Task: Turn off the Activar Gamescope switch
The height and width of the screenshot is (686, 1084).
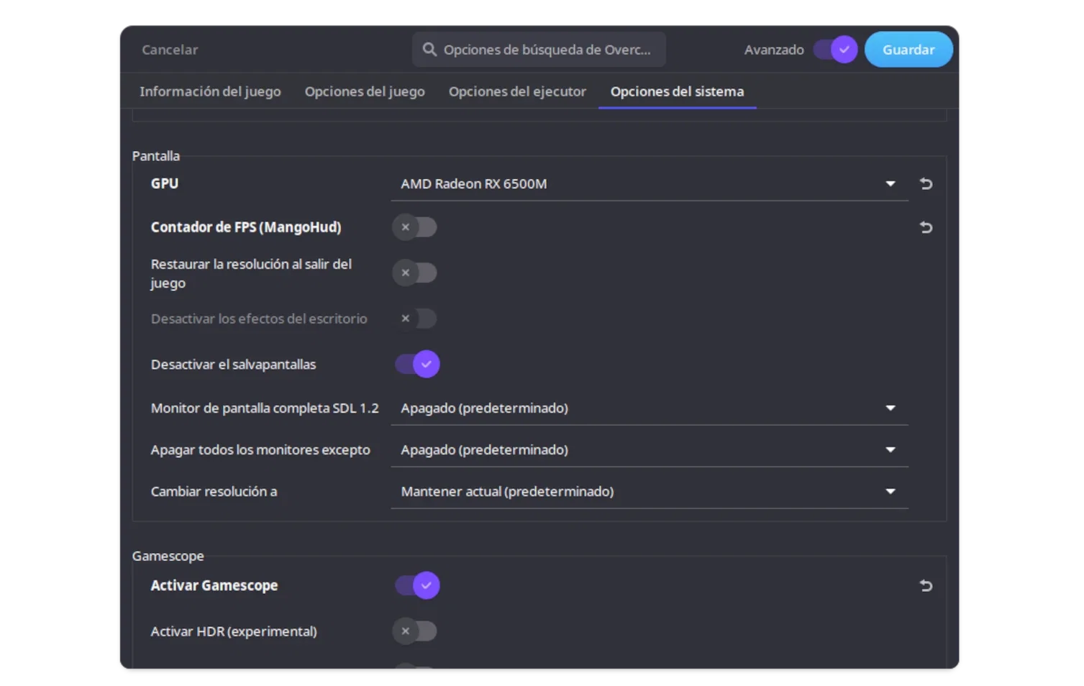Action: point(417,586)
